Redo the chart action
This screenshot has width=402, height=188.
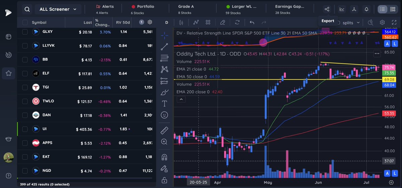pos(264,22)
